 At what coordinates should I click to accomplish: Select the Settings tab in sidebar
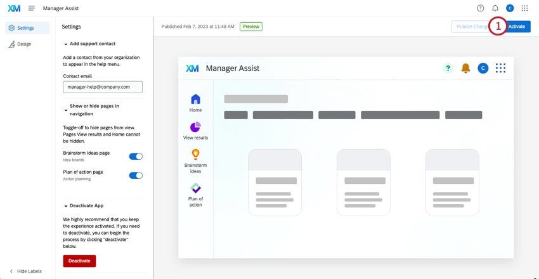[x=27, y=28]
